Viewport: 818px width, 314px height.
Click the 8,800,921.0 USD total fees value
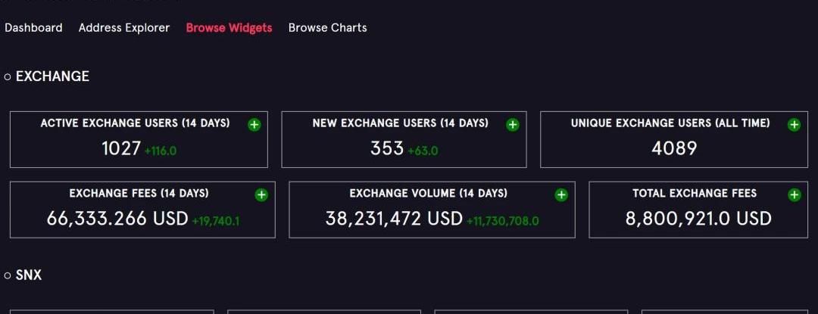pos(698,219)
